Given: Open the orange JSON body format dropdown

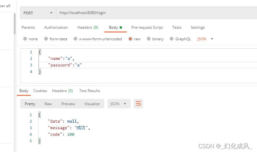Looking at the screenshot, I should point(205,39).
